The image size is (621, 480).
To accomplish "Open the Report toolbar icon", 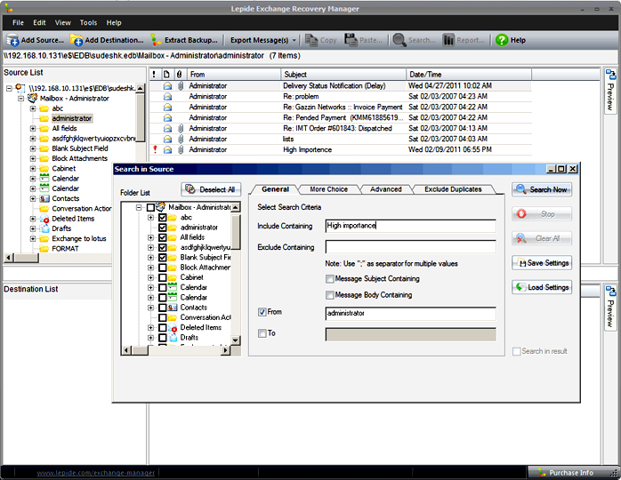I will [448, 40].
